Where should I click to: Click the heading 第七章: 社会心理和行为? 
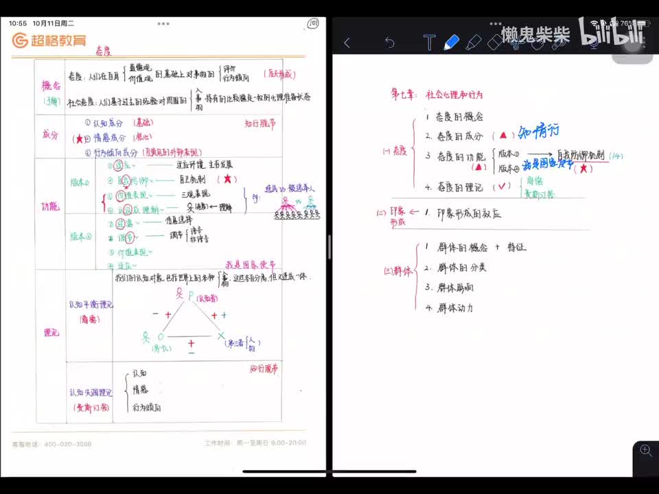pos(437,94)
